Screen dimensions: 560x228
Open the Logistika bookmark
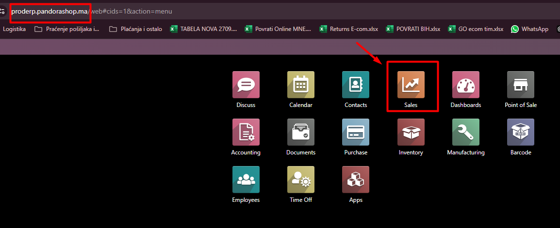[x=14, y=29]
